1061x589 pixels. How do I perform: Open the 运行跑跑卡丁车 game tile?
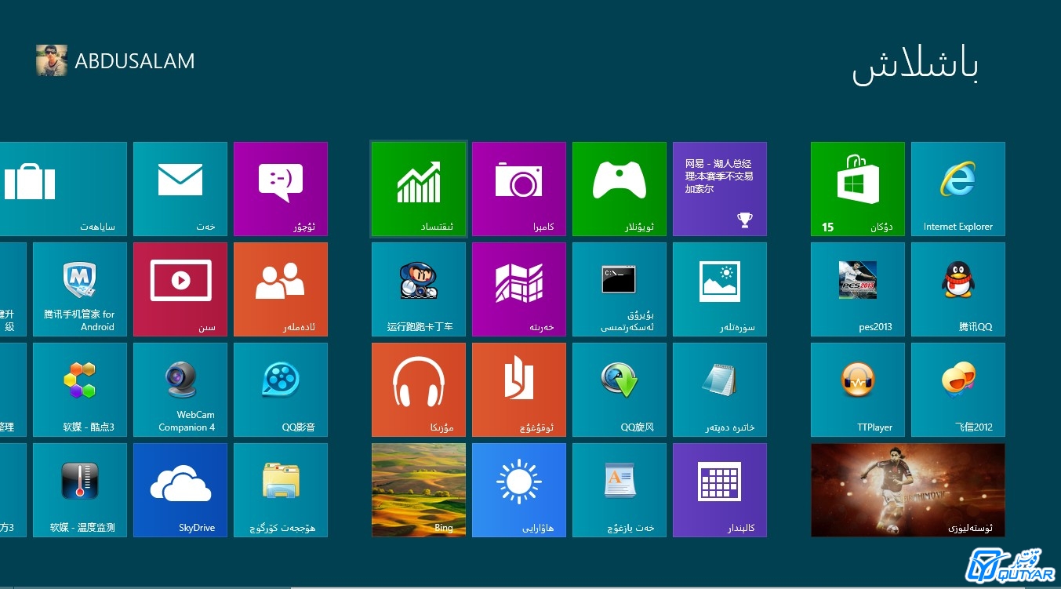pyautogui.click(x=419, y=289)
